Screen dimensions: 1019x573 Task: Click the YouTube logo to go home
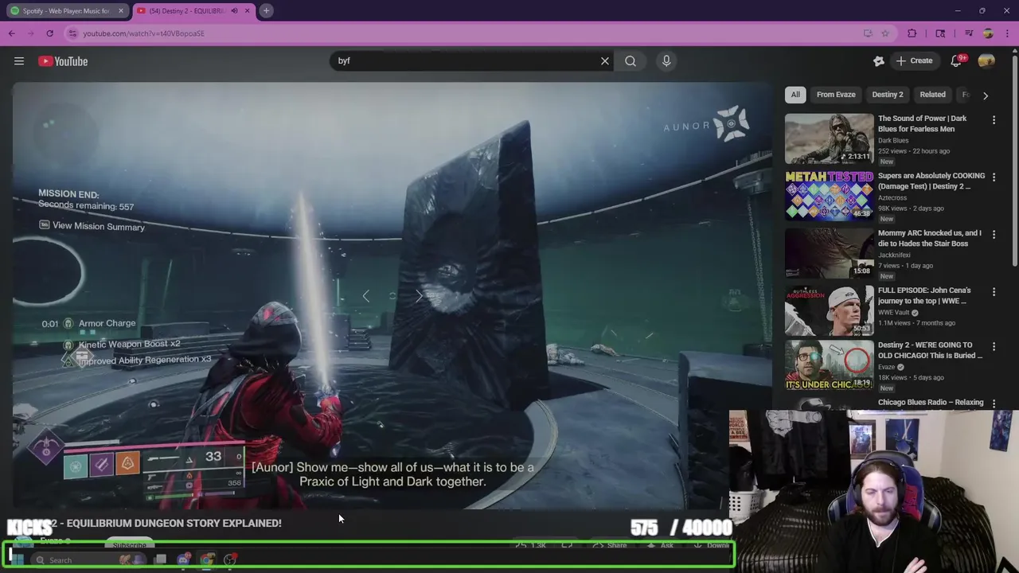coord(63,61)
